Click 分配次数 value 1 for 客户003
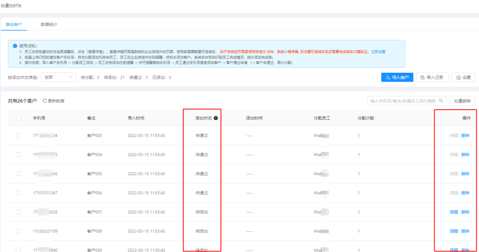The image size is (479, 252). coord(359,136)
